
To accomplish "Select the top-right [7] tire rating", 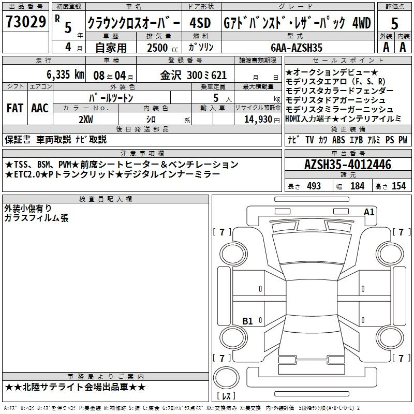I will tap(401, 231).
